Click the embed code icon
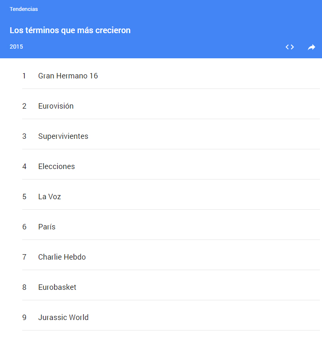Image resolution: width=322 pixels, height=341 pixels. click(x=290, y=47)
